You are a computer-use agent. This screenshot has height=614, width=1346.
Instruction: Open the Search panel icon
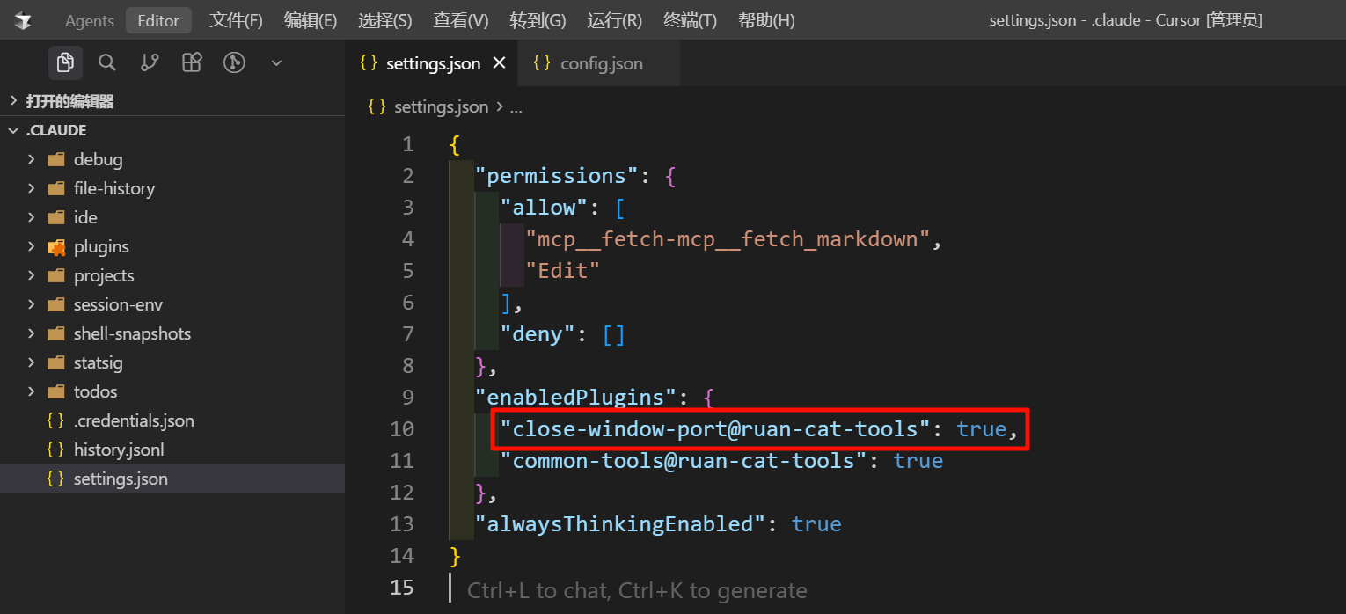(107, 62)
